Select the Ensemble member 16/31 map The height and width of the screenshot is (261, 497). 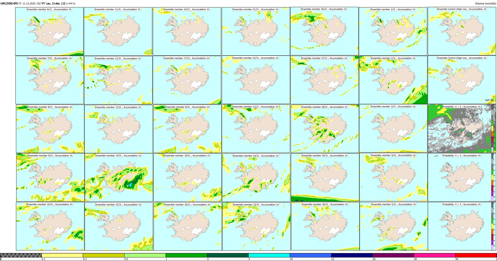(x=187, y=31)
